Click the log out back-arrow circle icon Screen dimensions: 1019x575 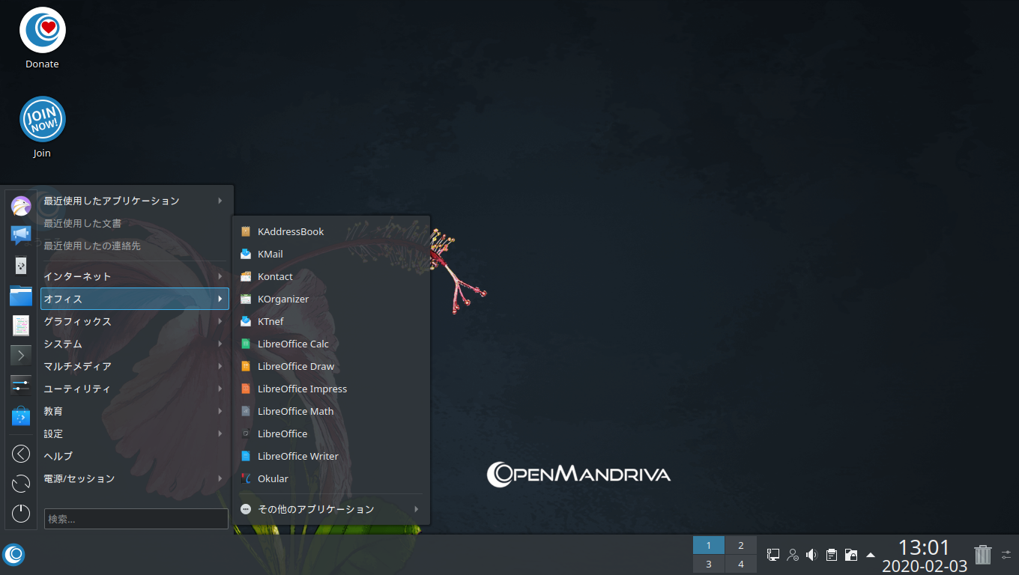(x=21, y=454)
